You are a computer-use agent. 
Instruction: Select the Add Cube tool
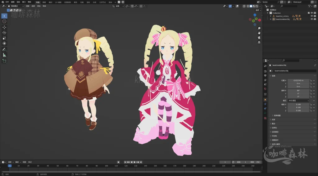pos(4,61)
